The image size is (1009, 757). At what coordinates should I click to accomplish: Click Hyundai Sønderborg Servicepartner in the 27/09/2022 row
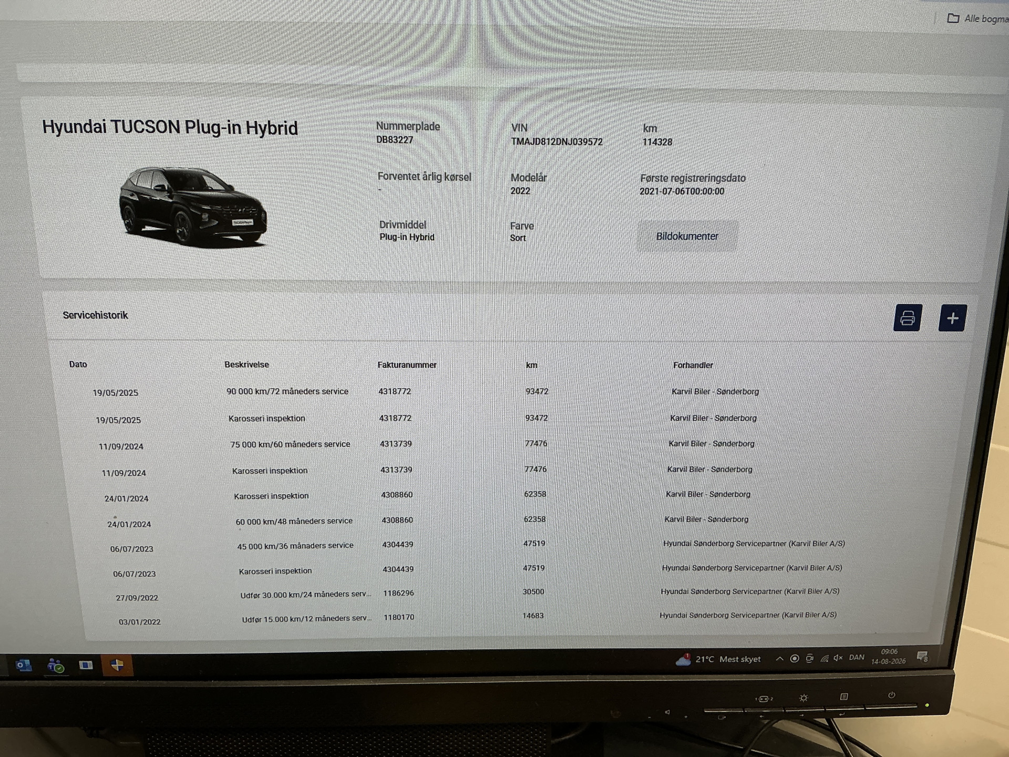coord(750,591)
